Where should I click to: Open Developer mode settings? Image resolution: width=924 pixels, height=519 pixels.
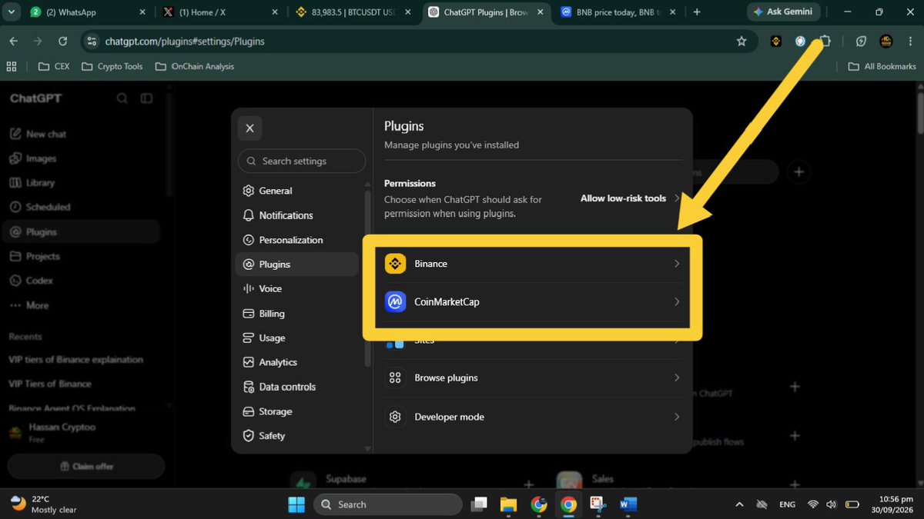click(x=533, y=417)
